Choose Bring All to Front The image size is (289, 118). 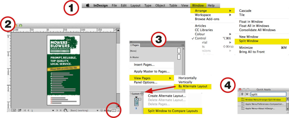coord(252,52)
